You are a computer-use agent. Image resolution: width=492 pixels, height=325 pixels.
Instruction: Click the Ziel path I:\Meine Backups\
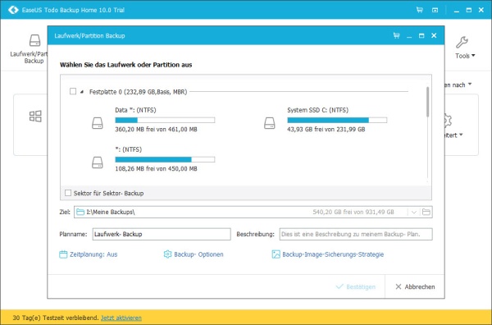click(111, 212)
